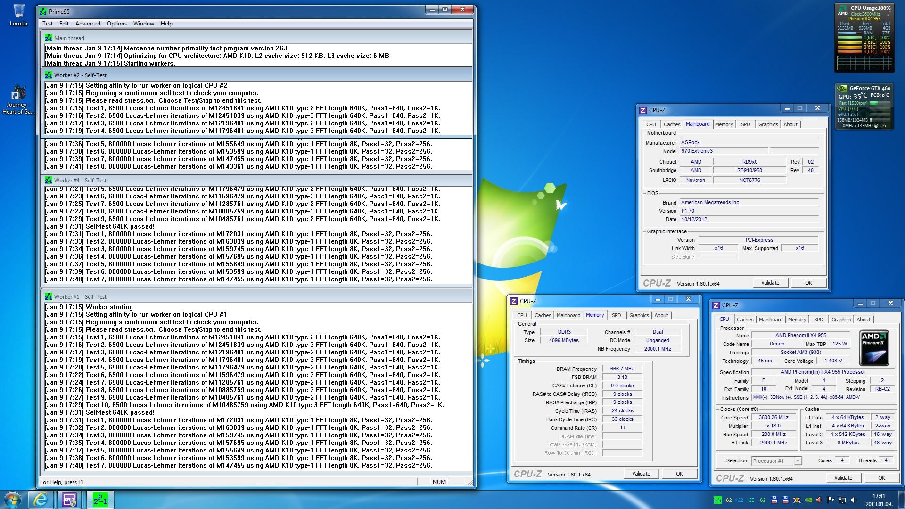Click the Prime95 title bar icon
Image resolution: width=905 pixels, height=509 pixels.
43,11
